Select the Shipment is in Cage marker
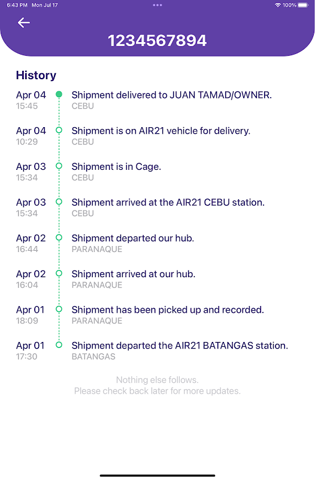Screen dimensions: 315x480 coord(59,166)
